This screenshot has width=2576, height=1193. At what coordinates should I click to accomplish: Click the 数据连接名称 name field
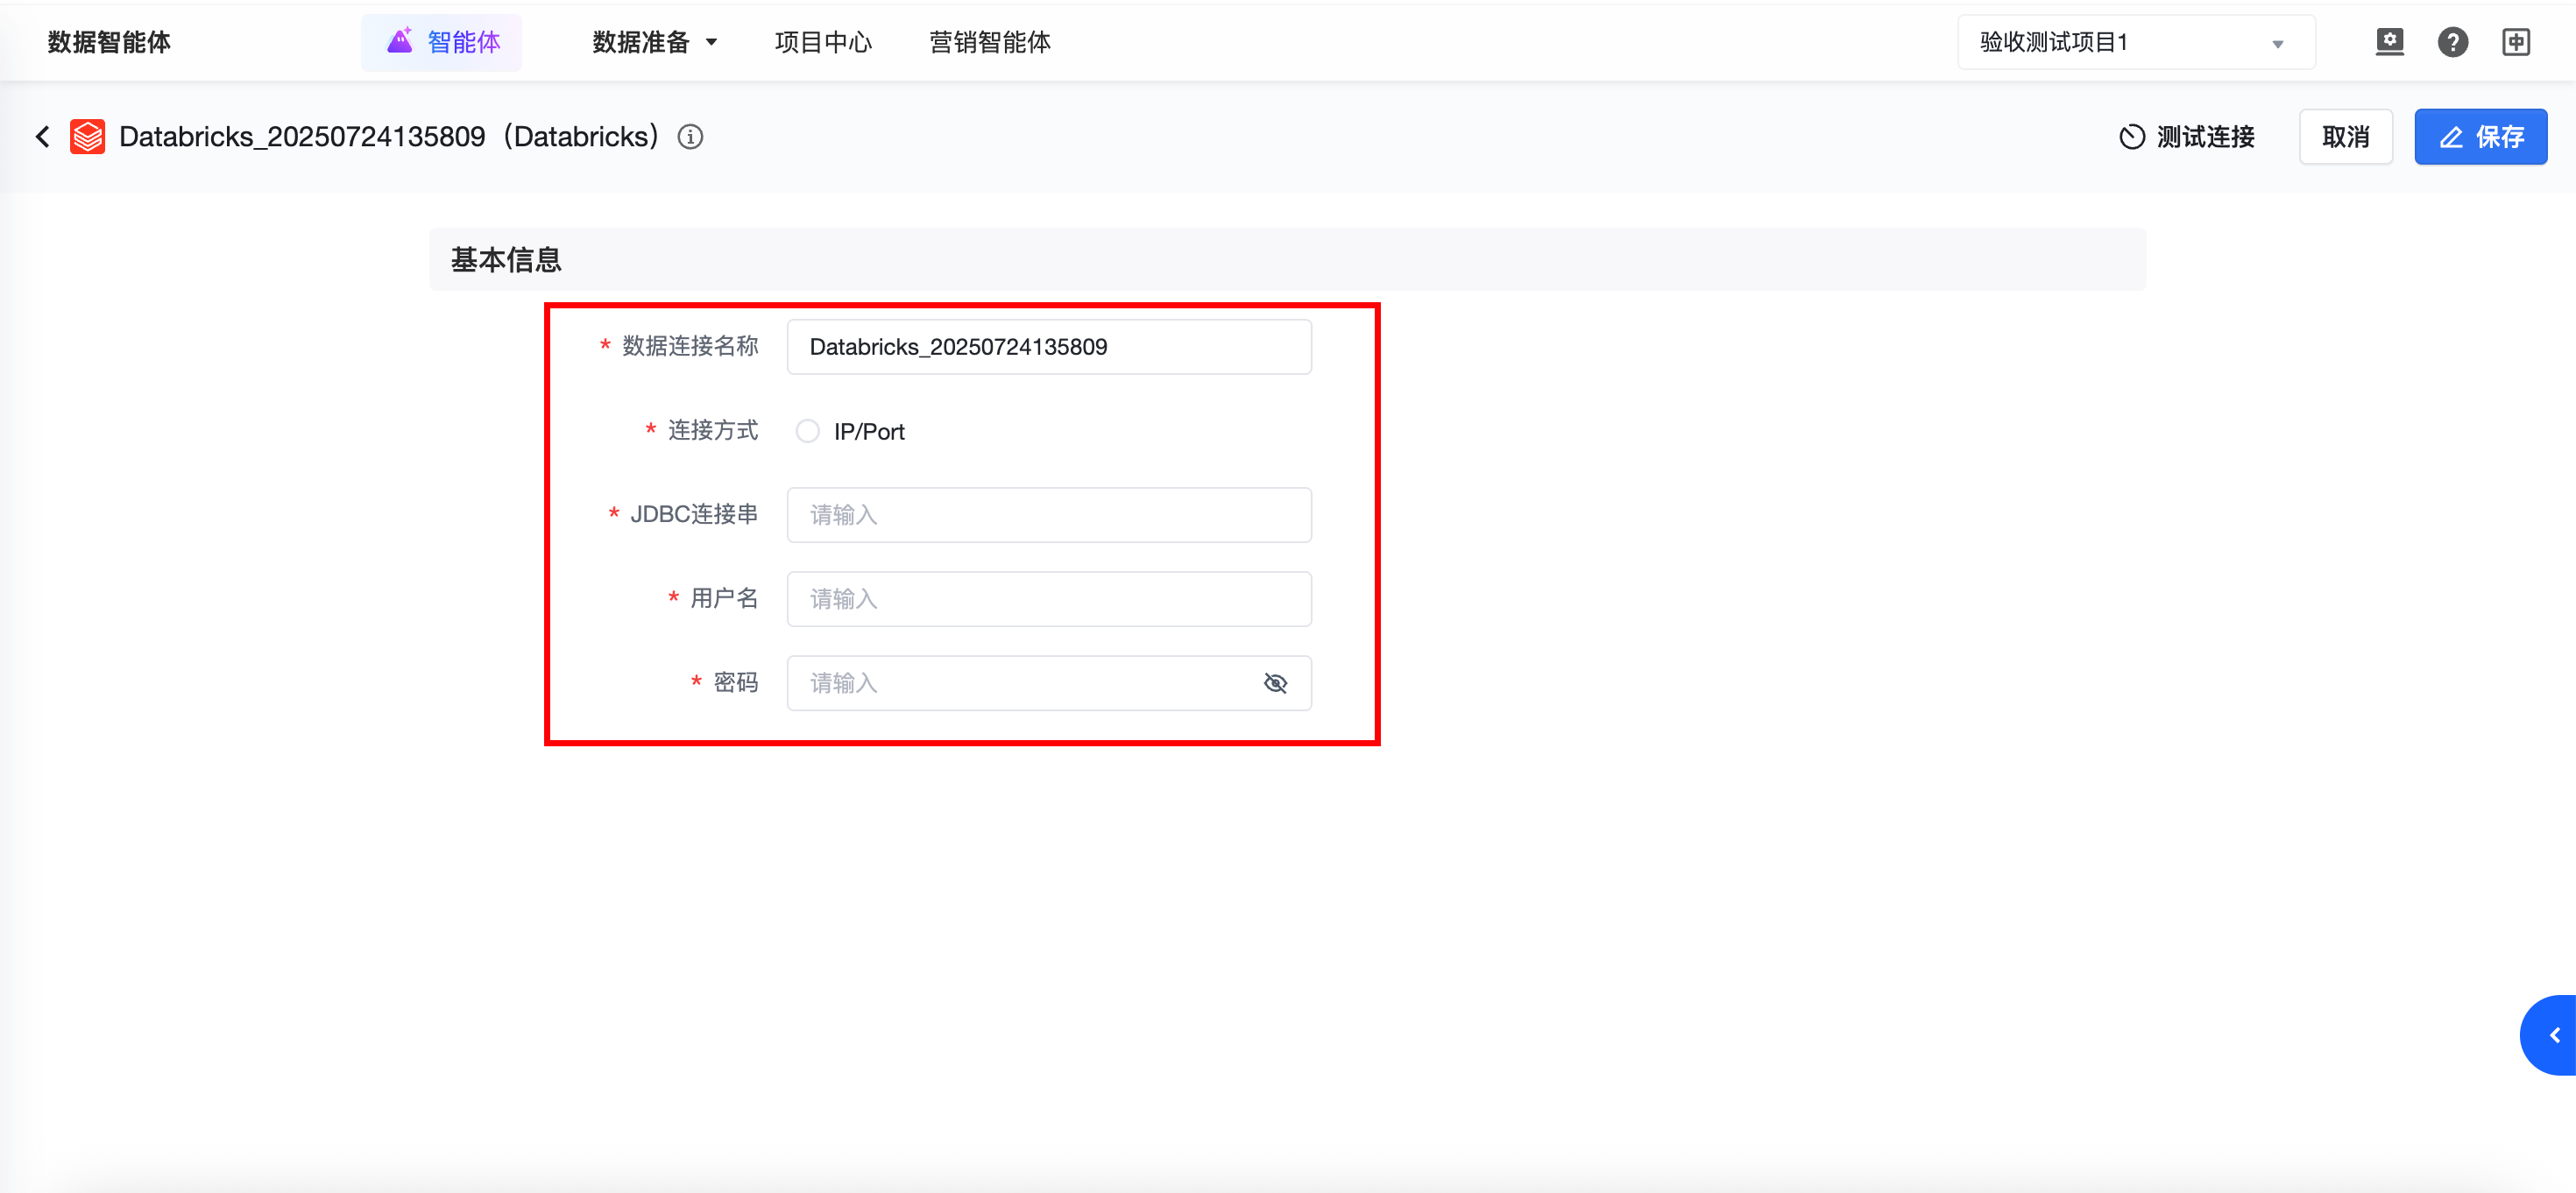point(1048,347)
